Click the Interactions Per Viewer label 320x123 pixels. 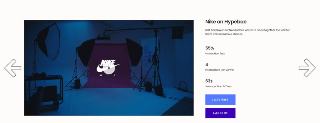pyautogui.click(x=220, y=70)
